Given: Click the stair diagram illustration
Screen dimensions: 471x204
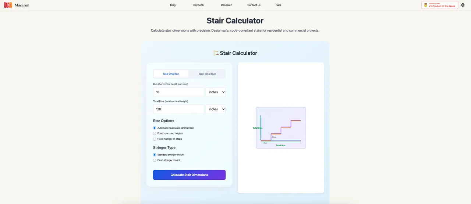Looking at the screenshot, I should (x=281, y=128).
